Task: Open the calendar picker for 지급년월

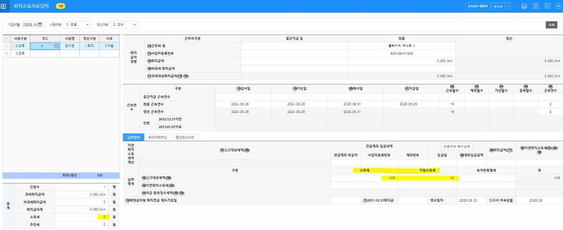Action: coord(40,24)
